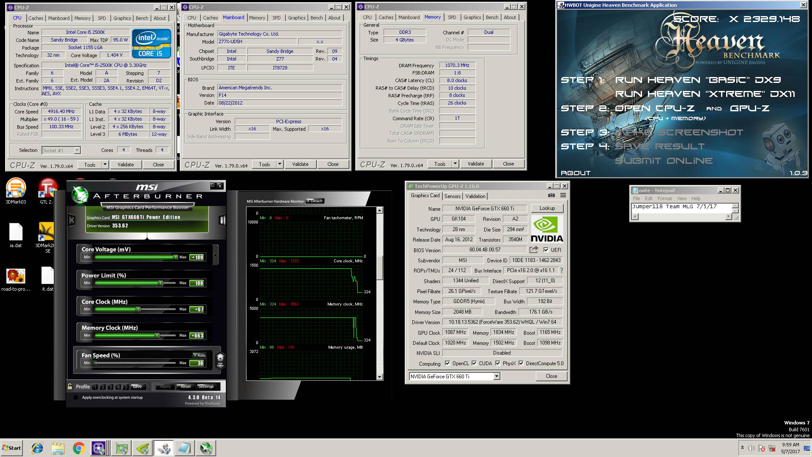Click the MSI Afterburner dragon logo

click(80, 195)
